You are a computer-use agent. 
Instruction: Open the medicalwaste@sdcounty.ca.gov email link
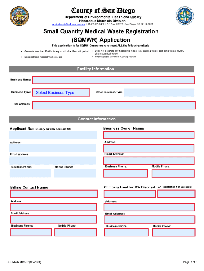pyautogui.click(x=68, y=24)
